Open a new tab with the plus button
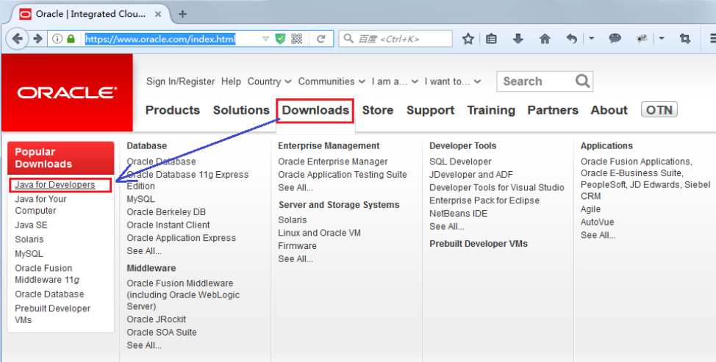The image size is (716, 362). click(182, 14)
